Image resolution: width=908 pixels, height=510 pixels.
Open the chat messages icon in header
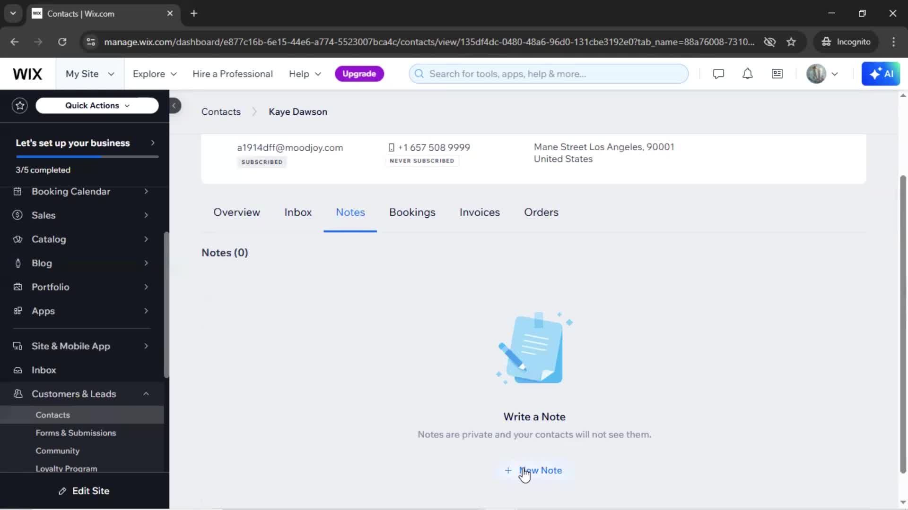pyautogui.click(x=718, y=74)
